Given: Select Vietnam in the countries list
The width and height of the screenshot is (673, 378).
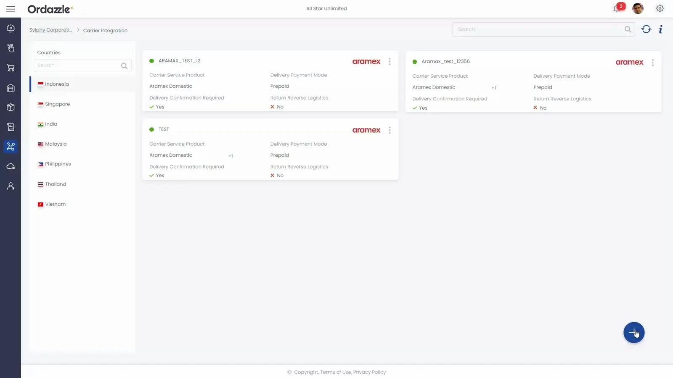Looking at the screenshot, I should [82, 204].
